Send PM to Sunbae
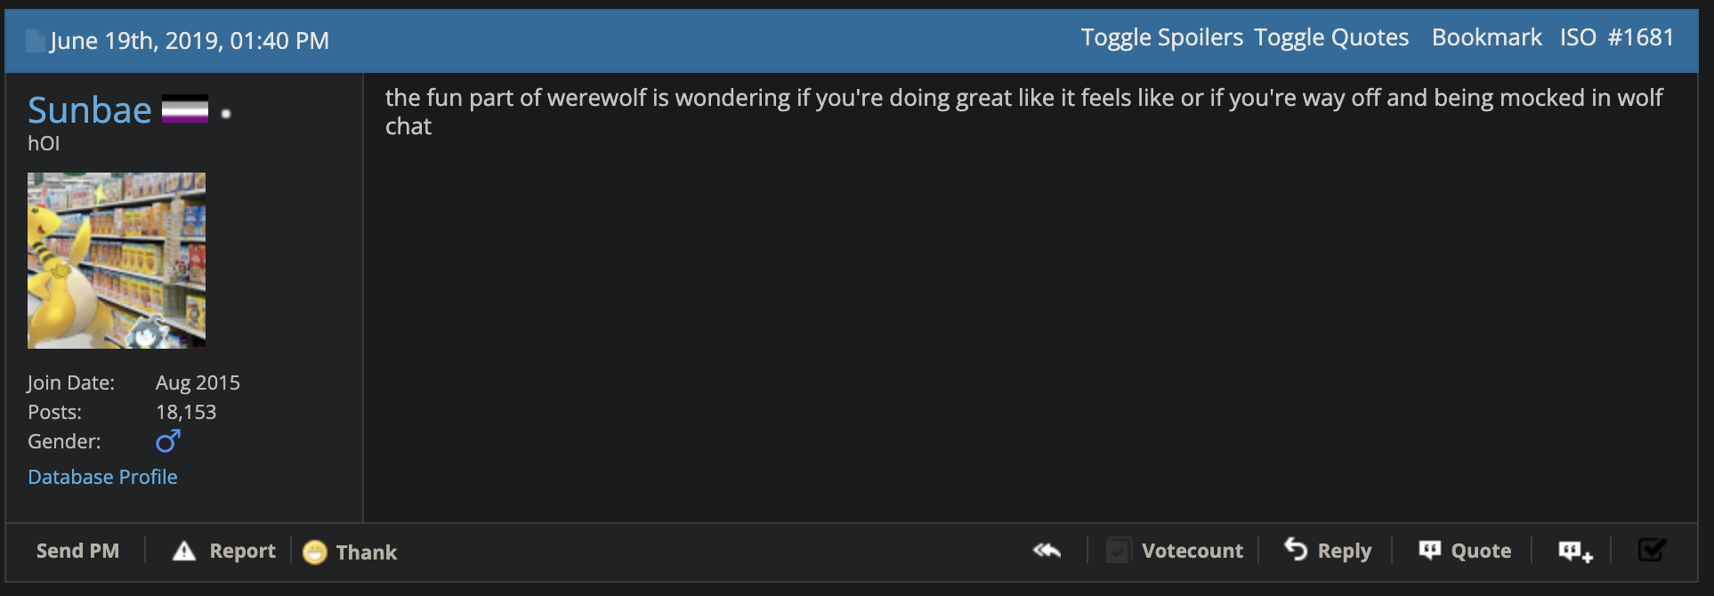Screen dimensions: 1714x596 pyautogui.click(x=77, y=551)
